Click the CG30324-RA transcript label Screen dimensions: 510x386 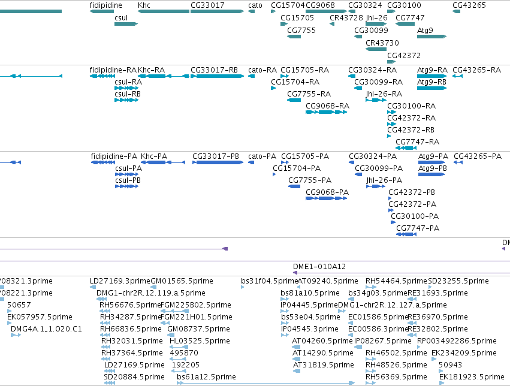coord(372,70)
